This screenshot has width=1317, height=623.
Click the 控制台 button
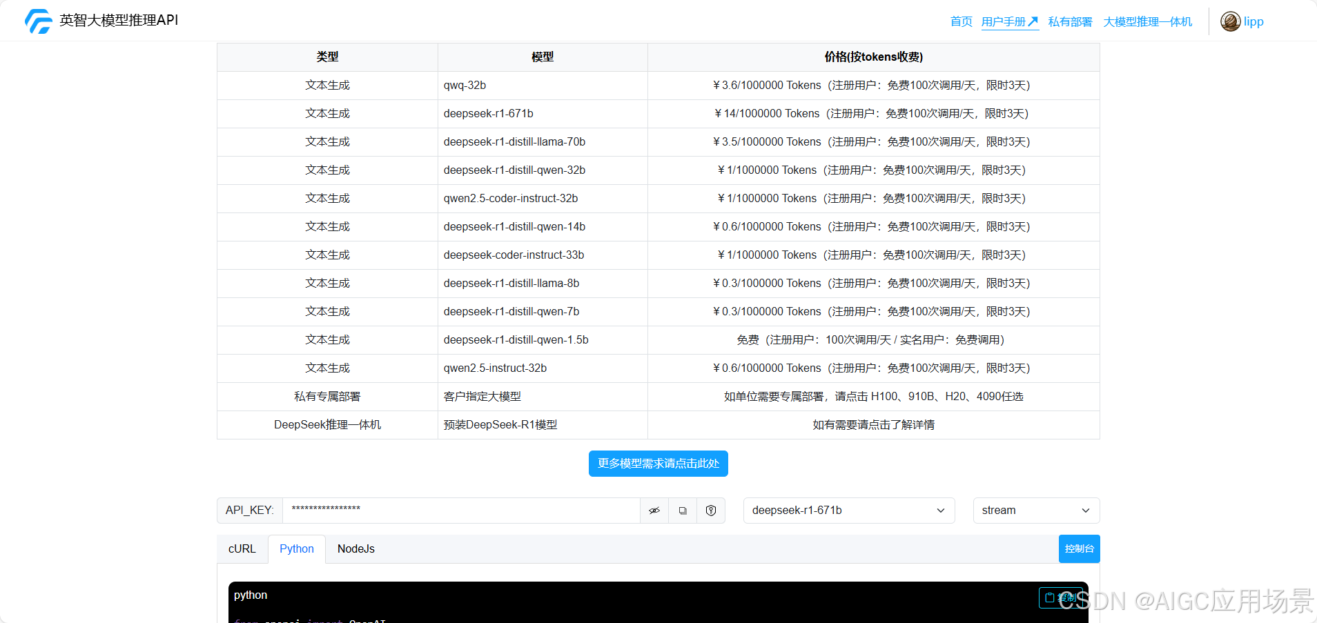coord(1080,549)
